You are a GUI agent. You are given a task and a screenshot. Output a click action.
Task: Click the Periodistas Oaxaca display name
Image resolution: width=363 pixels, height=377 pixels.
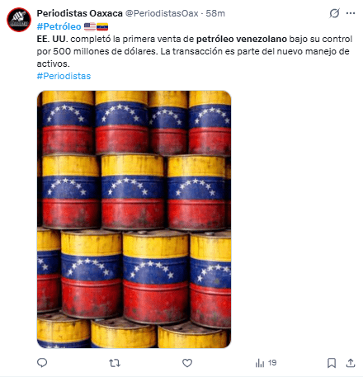click(80, 13)
